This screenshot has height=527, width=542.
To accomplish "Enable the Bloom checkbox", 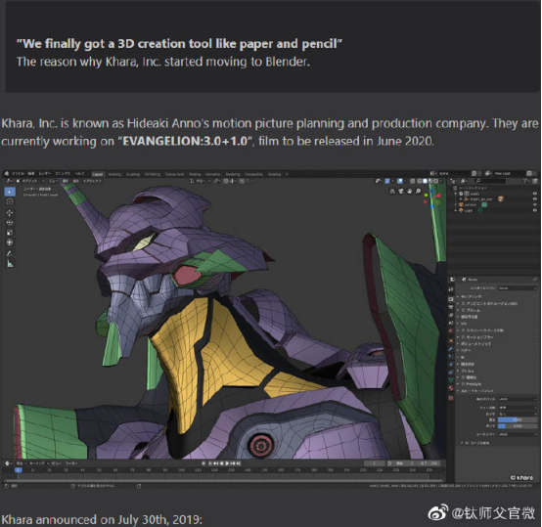I will tap(463, 310).
